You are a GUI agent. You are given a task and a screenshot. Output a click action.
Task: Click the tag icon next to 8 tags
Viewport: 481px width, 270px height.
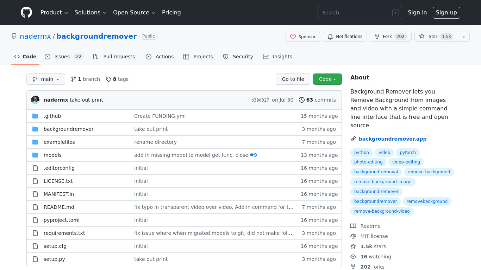point(108,79)
